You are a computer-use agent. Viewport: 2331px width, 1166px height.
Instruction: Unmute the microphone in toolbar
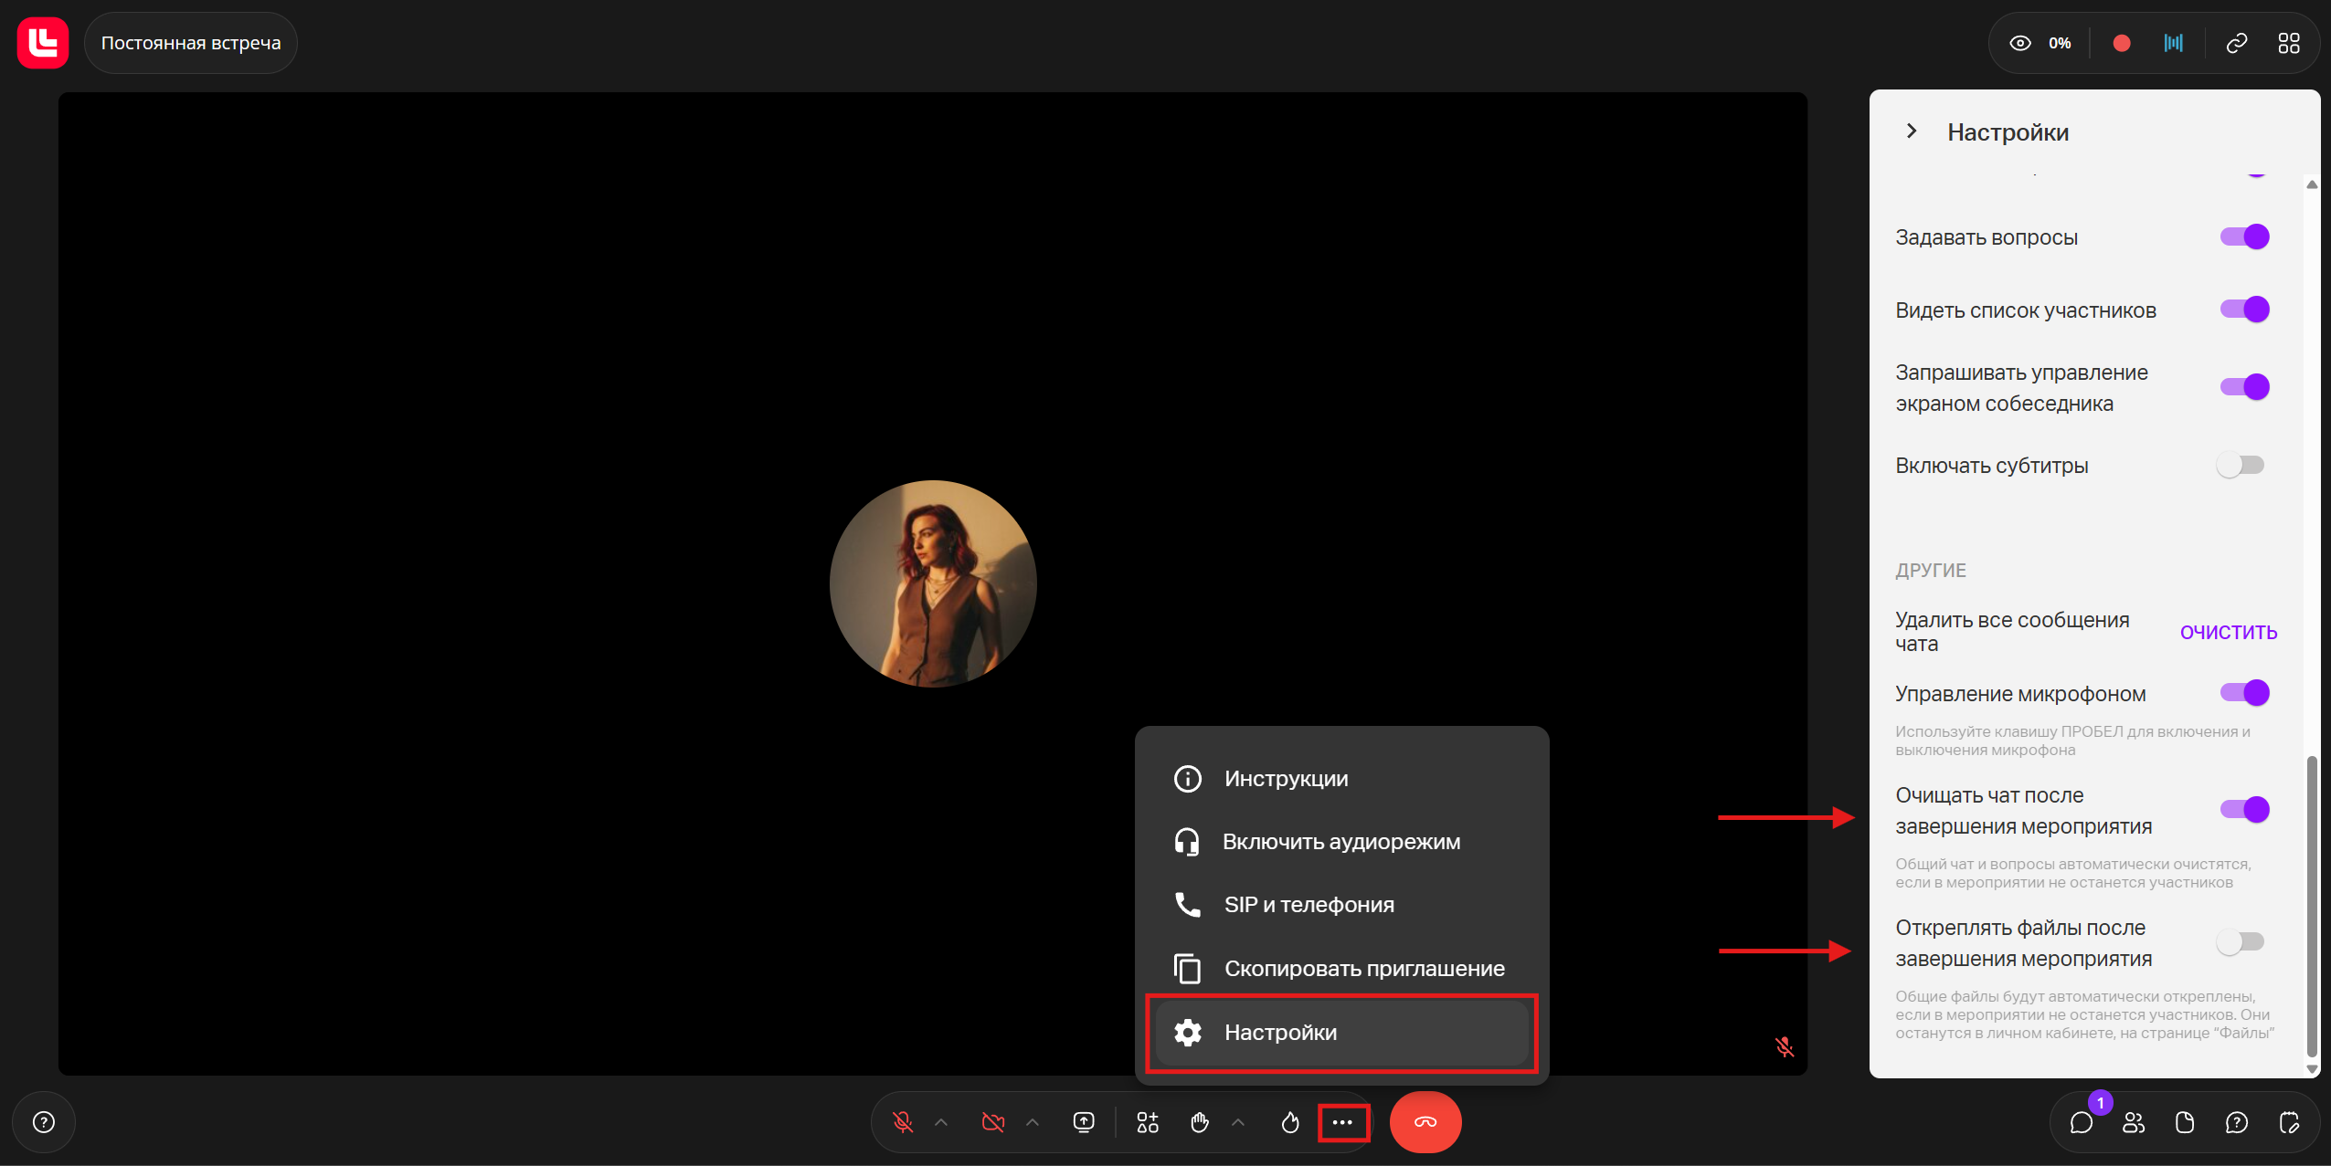903,1122
